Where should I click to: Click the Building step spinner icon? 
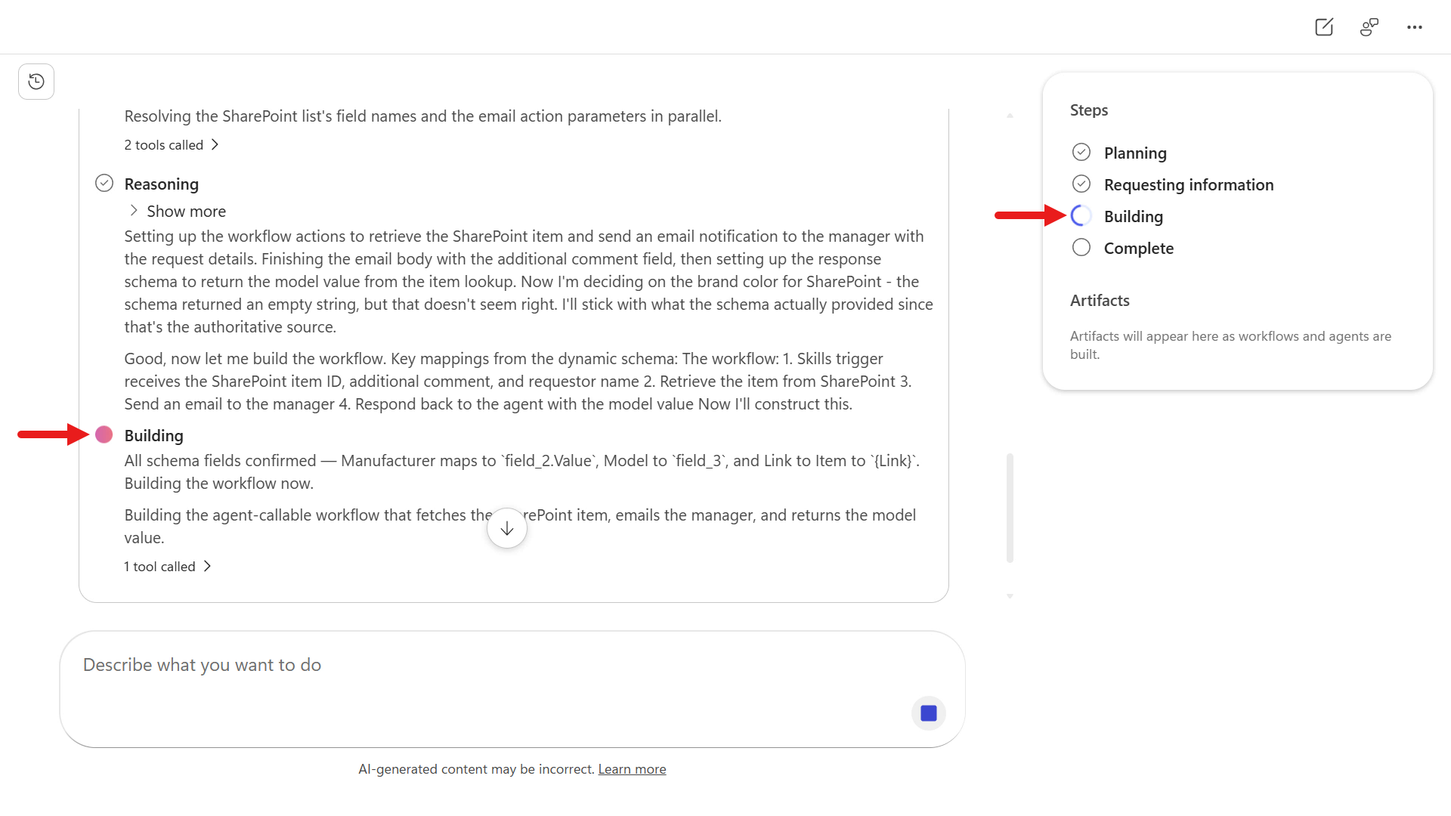click(1081, 215)
